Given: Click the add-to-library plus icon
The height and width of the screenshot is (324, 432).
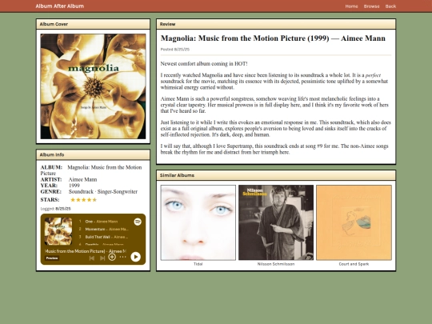Looking at the screenshot, I should pos(112,257).
